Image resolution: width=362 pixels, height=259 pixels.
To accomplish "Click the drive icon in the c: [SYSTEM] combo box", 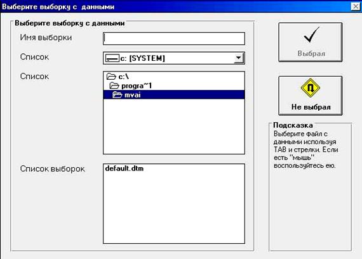I will 112,58.
